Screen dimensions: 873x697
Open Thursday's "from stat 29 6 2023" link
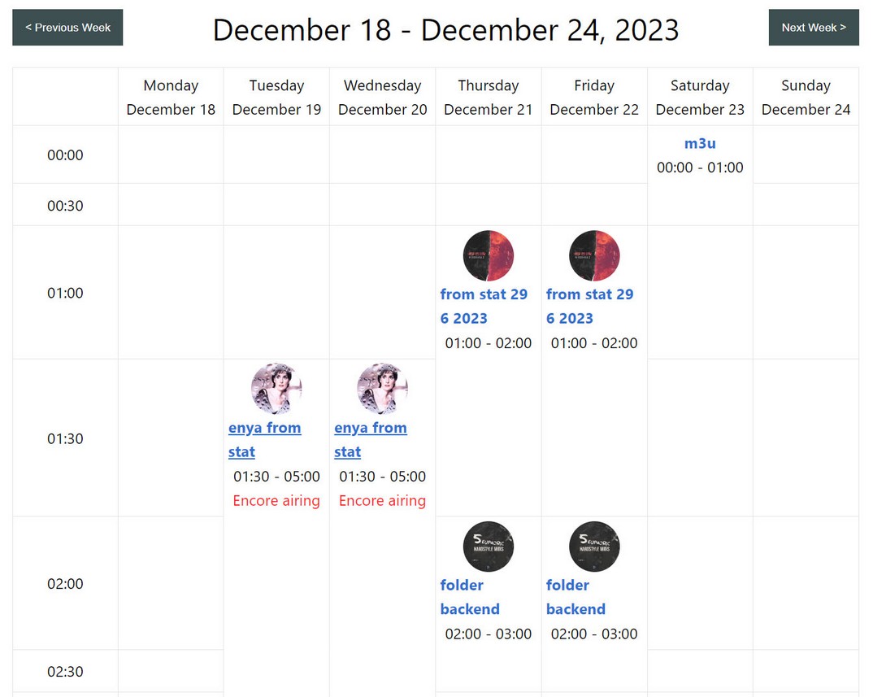(x=484, y=306)
